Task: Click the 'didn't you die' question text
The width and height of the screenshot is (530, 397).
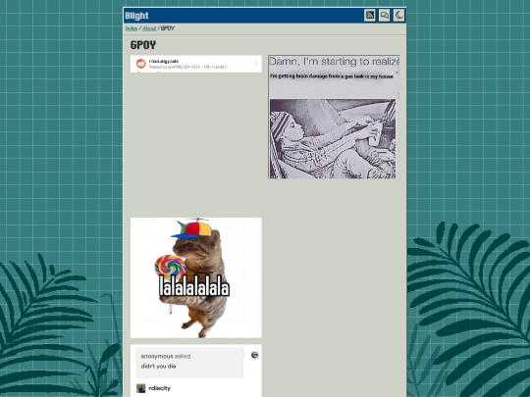Action: pos(158,367)
